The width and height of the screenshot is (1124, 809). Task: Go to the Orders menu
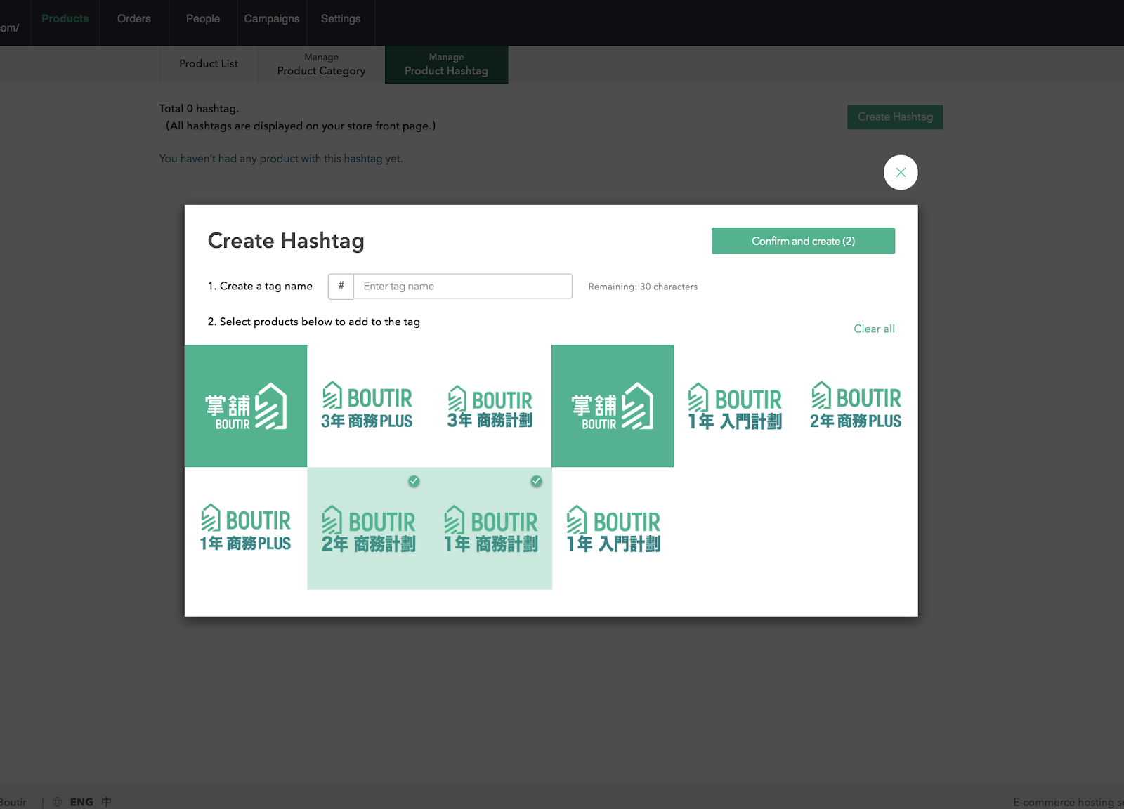pyautogui.click(x=134, y=19)
